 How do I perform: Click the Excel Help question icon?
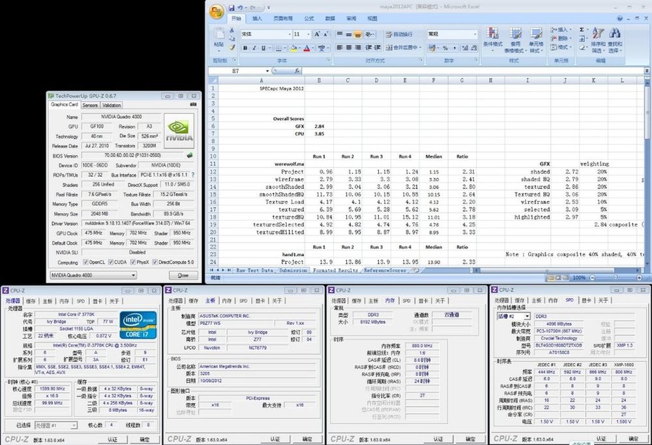click(620, 18)
